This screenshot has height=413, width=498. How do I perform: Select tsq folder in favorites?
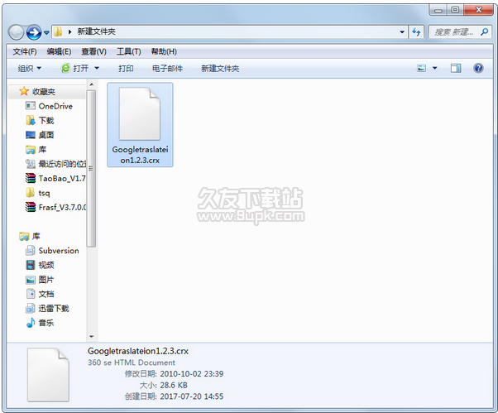pos(44,193)
